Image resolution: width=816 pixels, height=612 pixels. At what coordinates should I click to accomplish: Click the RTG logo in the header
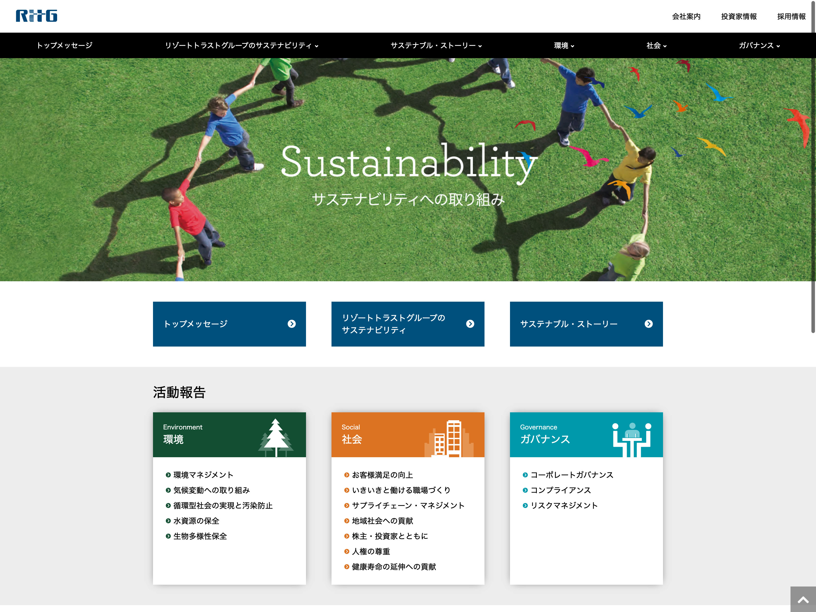tap(36, 16)
